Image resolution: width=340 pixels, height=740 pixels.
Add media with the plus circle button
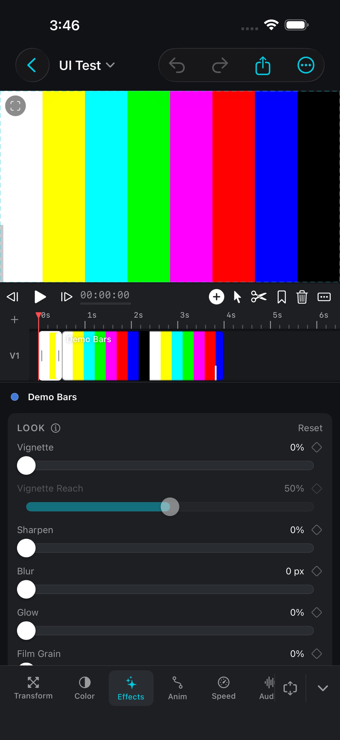point(216,297)
